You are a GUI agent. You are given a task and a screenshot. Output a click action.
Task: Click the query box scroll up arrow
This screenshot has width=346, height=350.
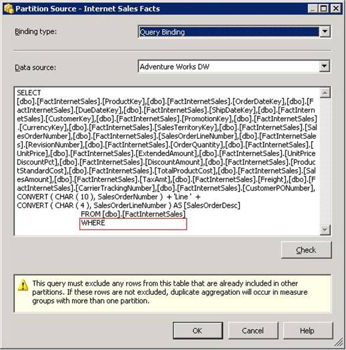pos(325,92)
